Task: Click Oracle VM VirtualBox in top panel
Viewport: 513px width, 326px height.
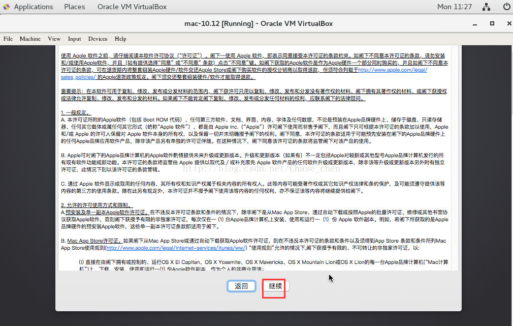Action: (132, 7)
